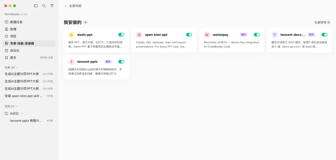The width and height of the screenshot is (336, 160).
Task: Click the filter funnel icon
Action: (x=52, y=6)
